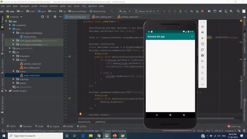247x139 pixels.
Task: Select MainActivity in project tree
Action: pyautogui.click(x=30, y=37)
